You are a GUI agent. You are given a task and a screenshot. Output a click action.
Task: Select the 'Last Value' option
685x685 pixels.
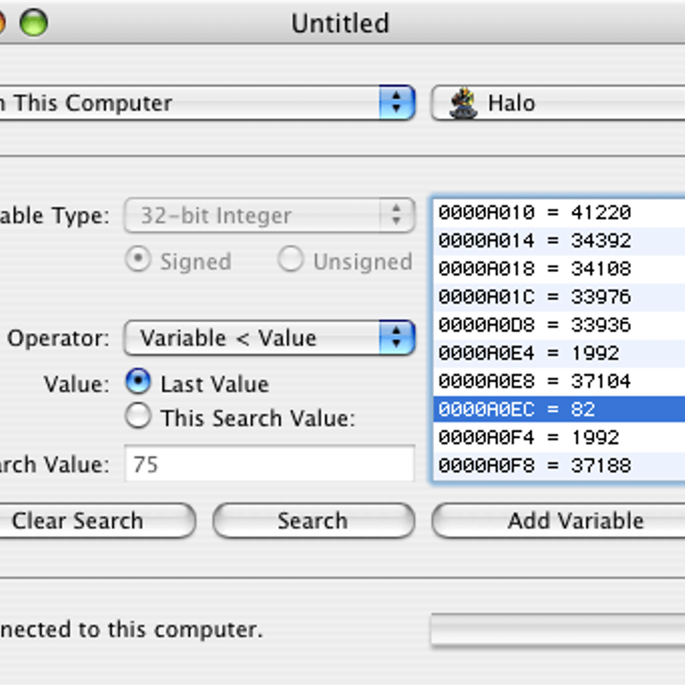click(x=138, y=383)
